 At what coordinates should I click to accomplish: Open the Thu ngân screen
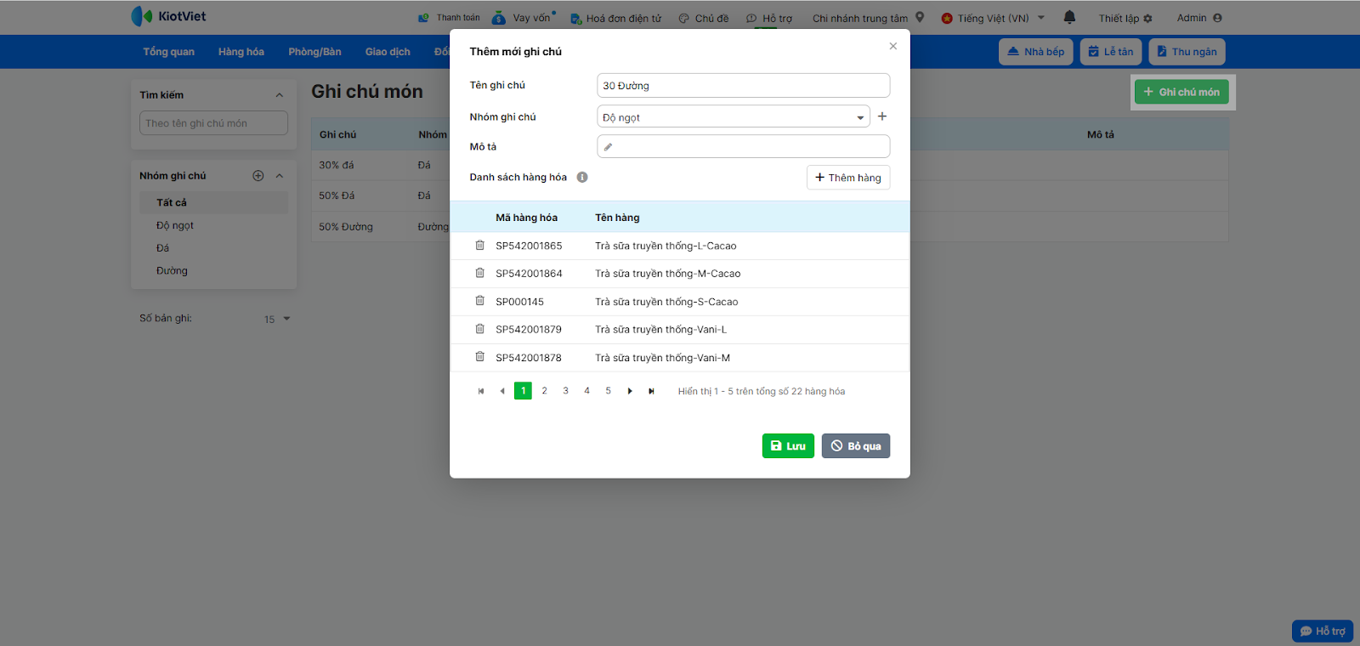1187,52
